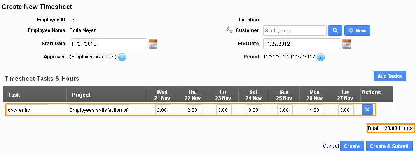Click the Period info icon

coord(320,57)
